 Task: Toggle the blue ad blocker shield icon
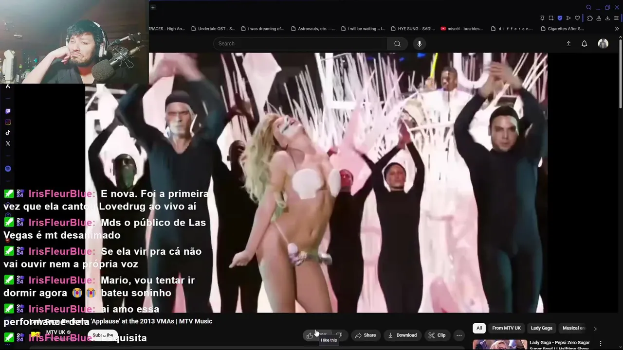tap(560, 18)
